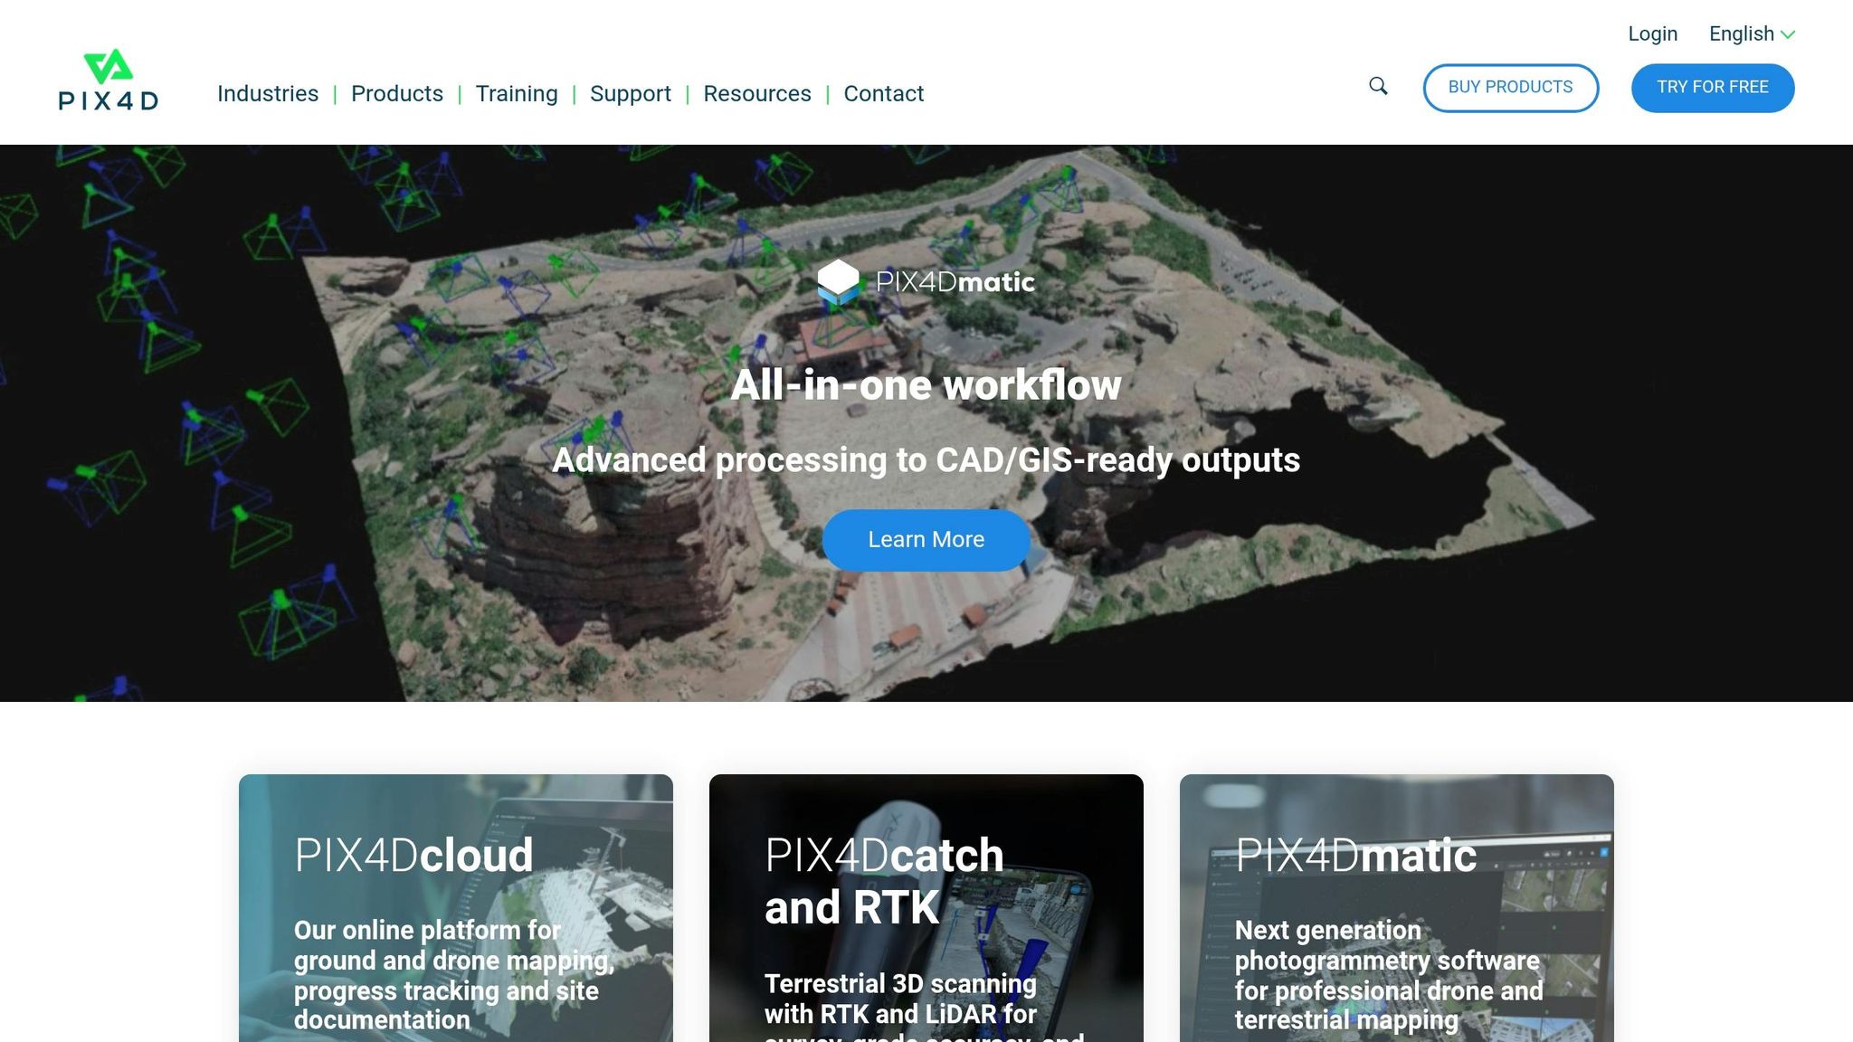Viewport: 1853px width, 1042px height.
Task: Click the PIX4D logo
Action: (x=109, y=81)
